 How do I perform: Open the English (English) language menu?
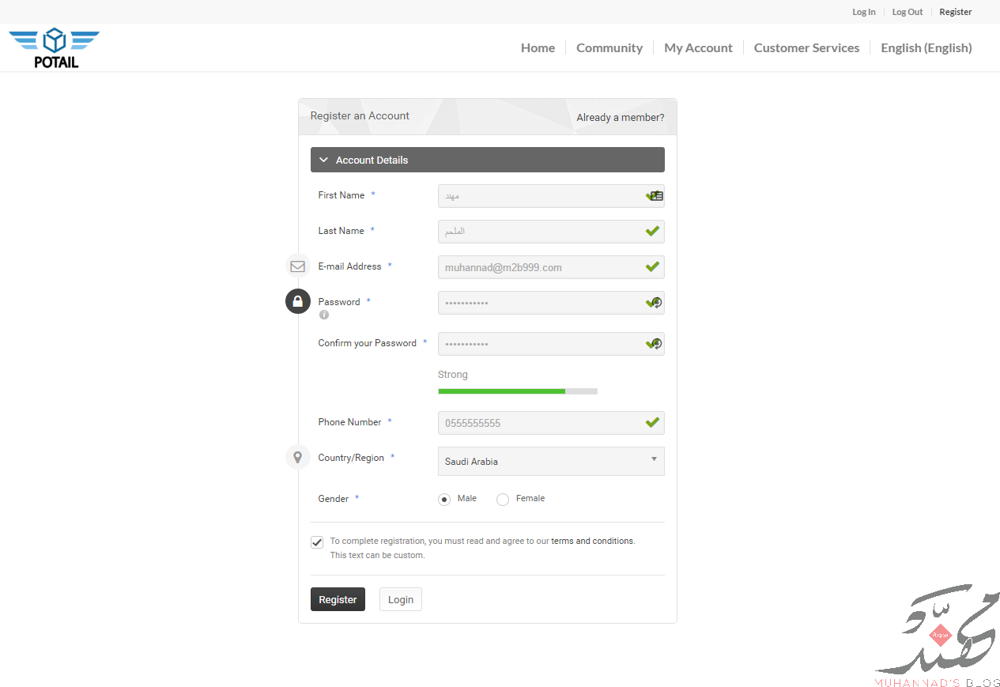(x=926, y=47)
